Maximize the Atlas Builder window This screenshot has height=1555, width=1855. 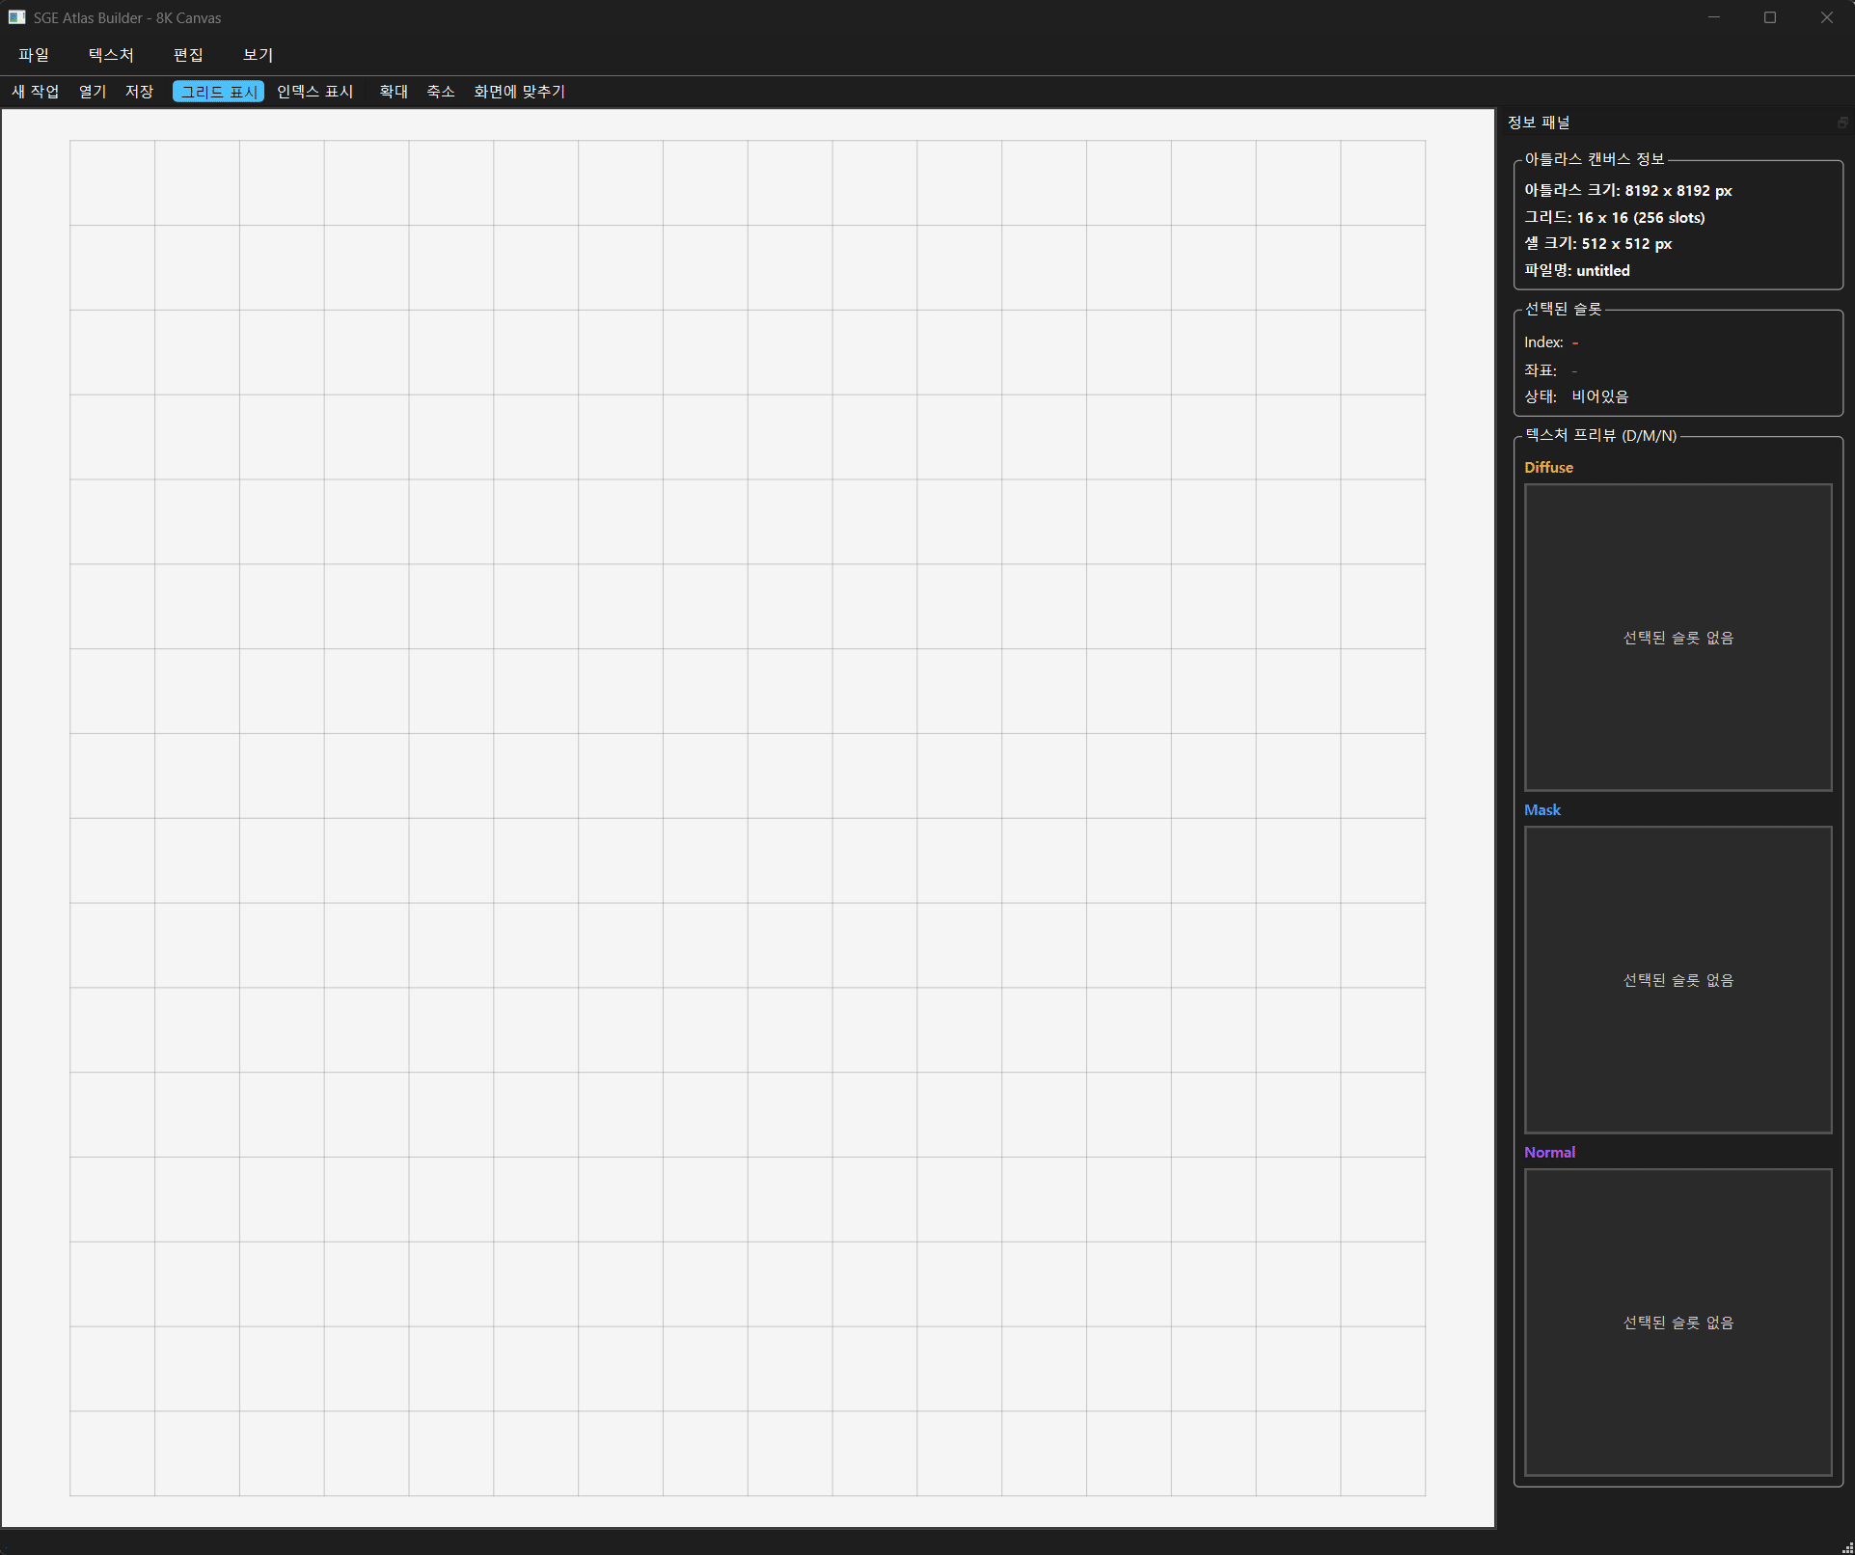coord(1770,17)
